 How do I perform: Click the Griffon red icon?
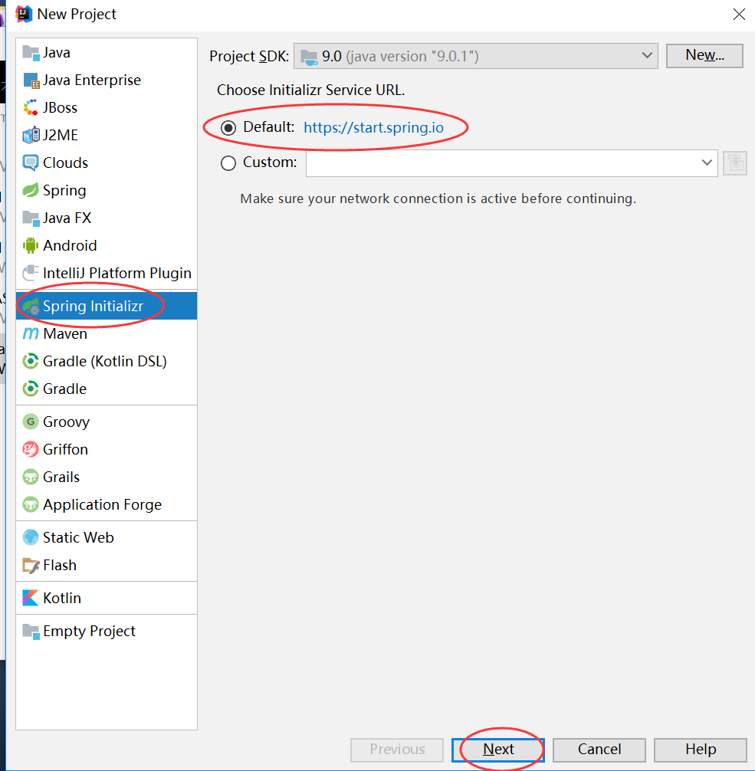coord(31,449)
